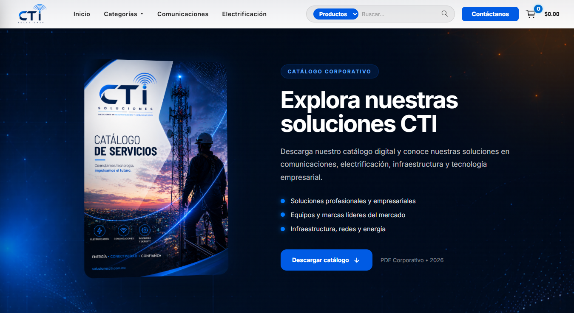574x313 pixels.
Task: Click the Comunicaciones wifi icon on cover
Action: (x=124, y=230)
